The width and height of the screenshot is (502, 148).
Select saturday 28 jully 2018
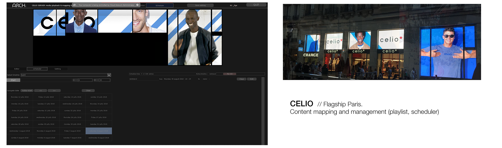20,124
